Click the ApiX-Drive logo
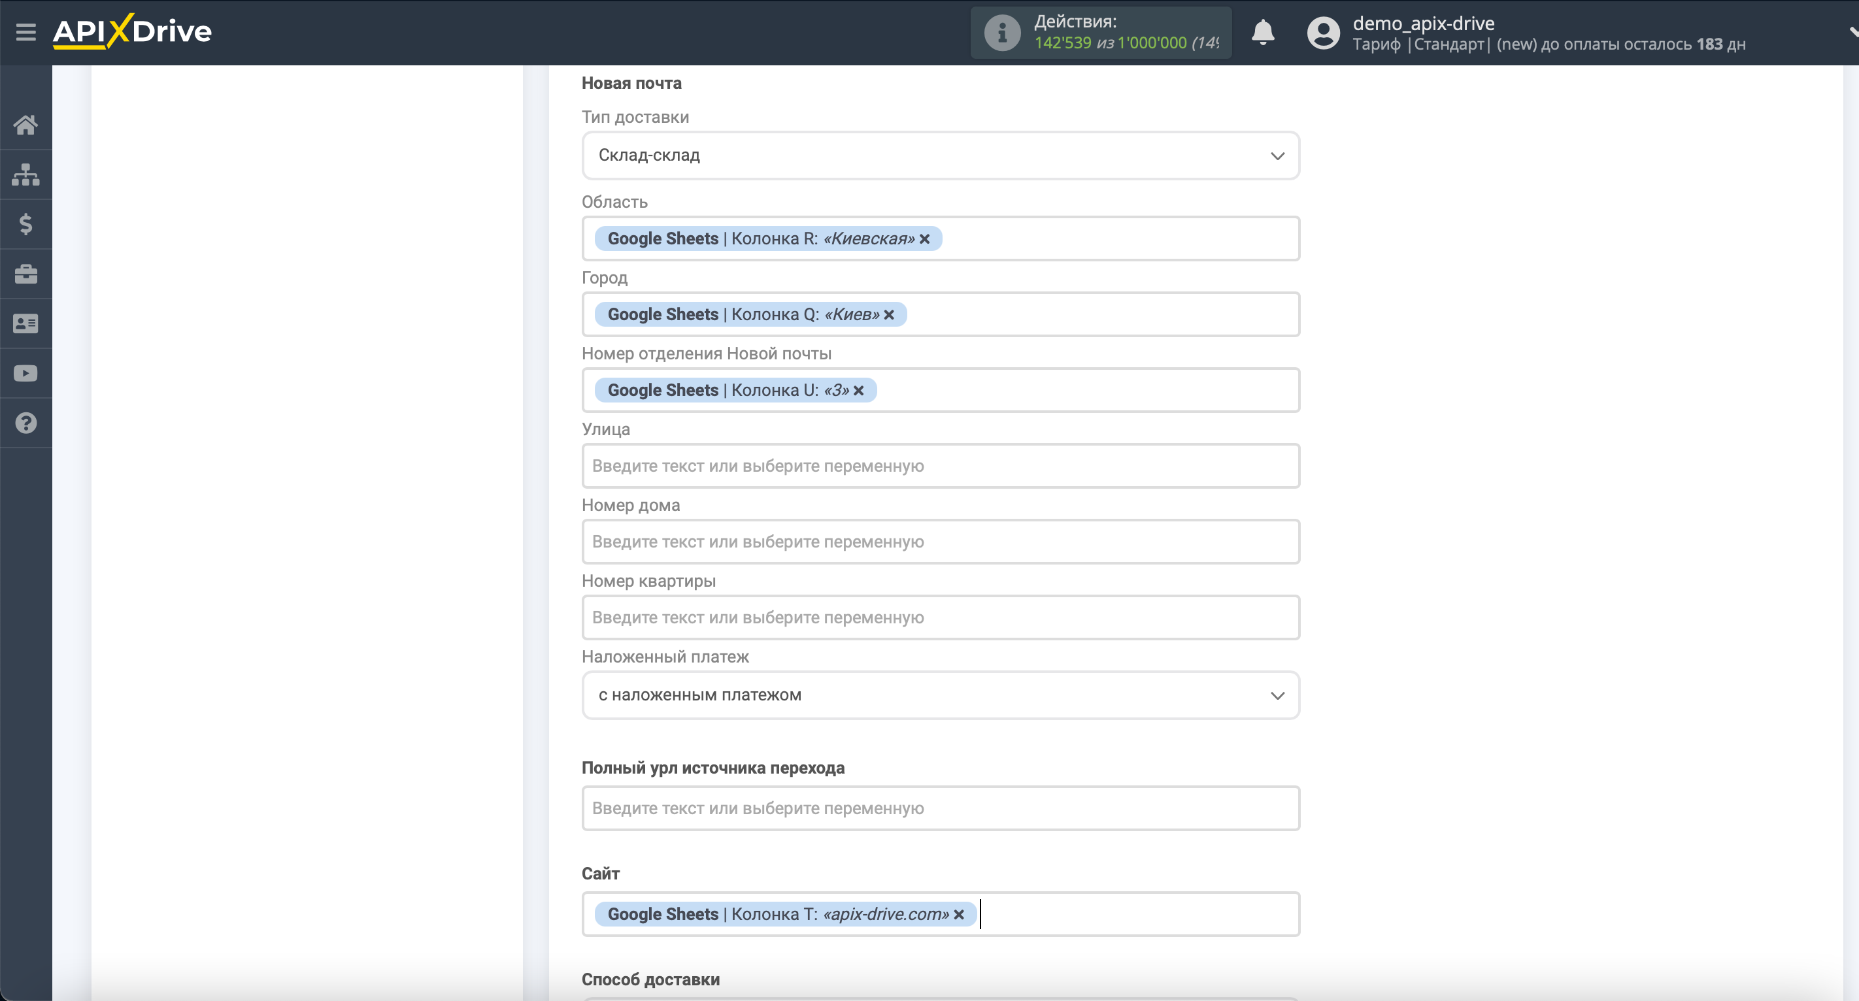This screenshot has height=1001, width=1859. 132,31
